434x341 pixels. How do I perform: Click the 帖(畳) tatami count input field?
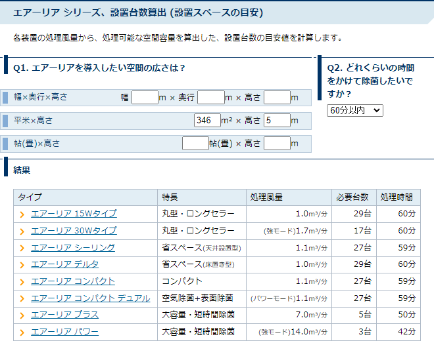click(x=195, y=143)
